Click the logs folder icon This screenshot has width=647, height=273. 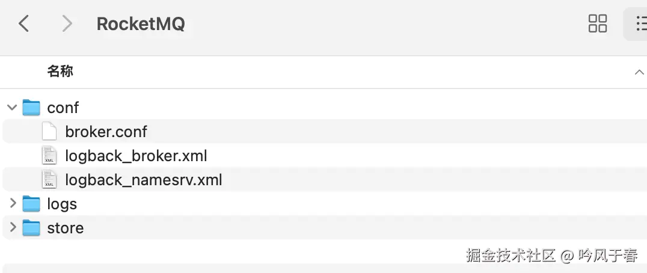click(x=31, y=204)
